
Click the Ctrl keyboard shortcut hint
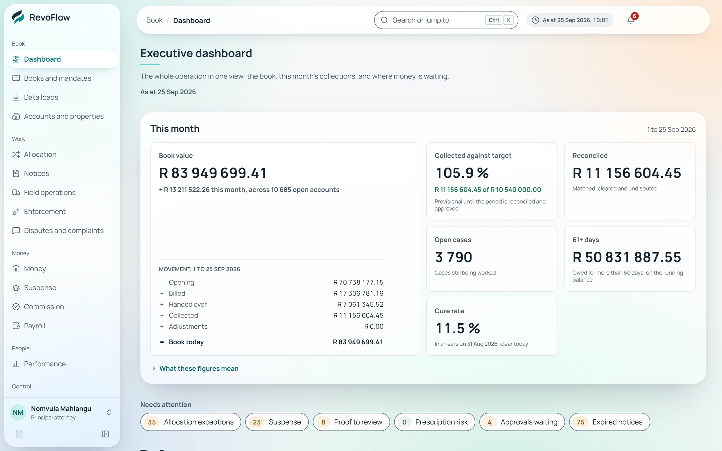click(494, 20)
